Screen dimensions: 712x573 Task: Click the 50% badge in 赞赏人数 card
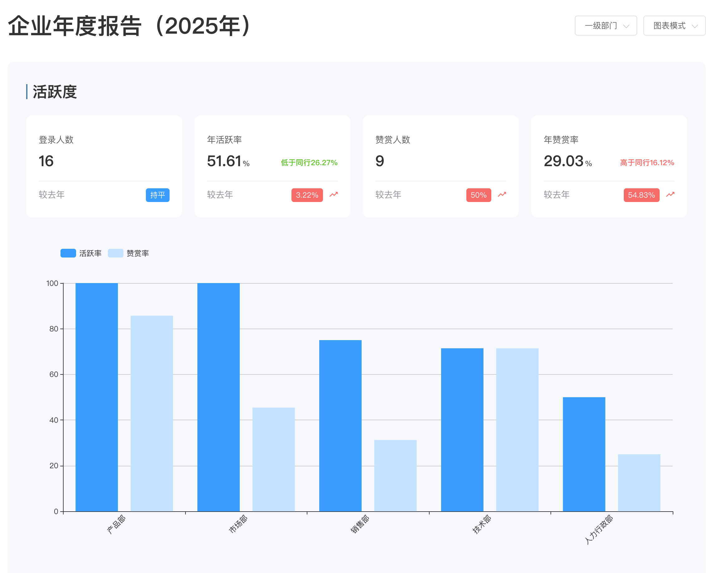(479, 195)
